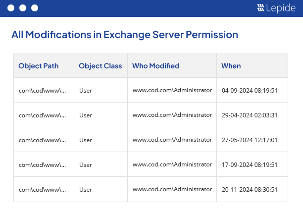This screenshot has width=303, height=213.
Task: Click the third window control dot
Action: tap(35, 8)
